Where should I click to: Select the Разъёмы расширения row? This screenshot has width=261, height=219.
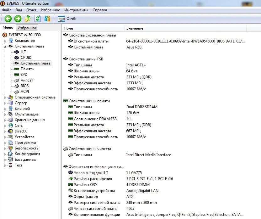tap(120, 179)
